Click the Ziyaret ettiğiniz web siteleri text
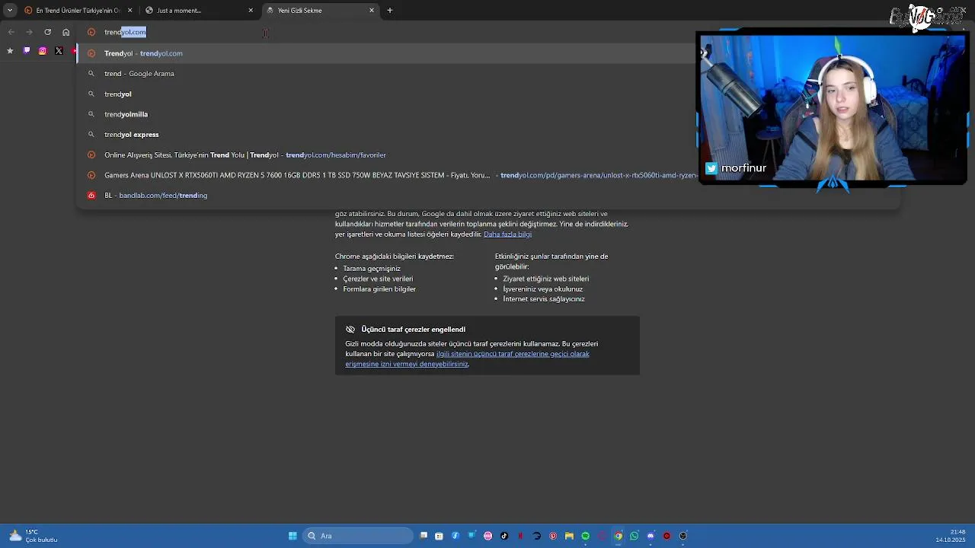 [546, 279]
